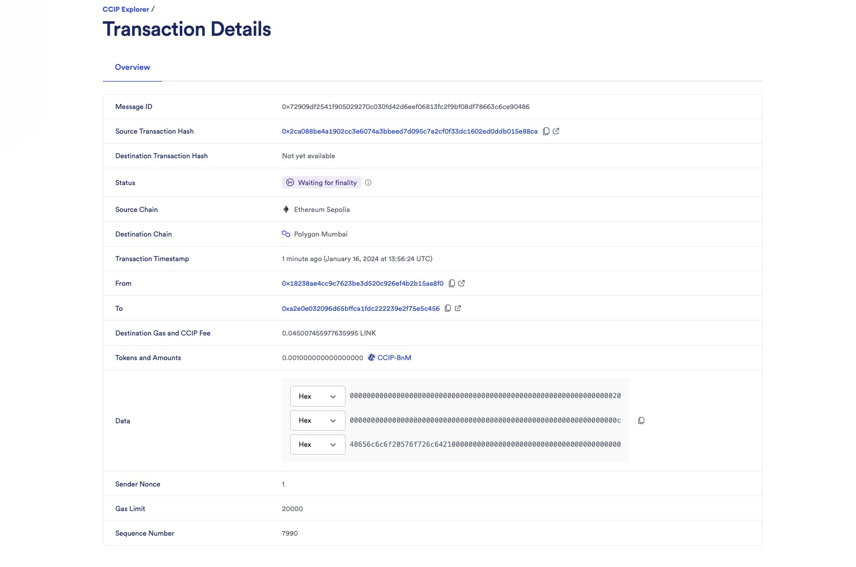Open the first Hex format dropdown
The image size is (856, 567).
coord(318,396)
